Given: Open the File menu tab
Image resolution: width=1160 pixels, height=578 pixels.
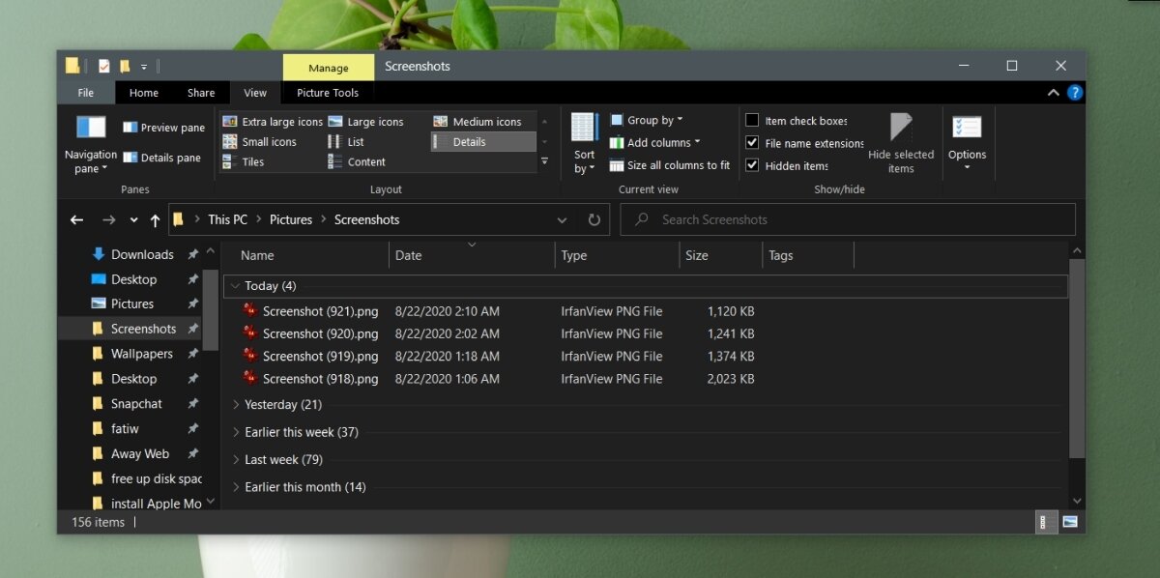Looking at the screenshot, I should [x=86, y=93].
